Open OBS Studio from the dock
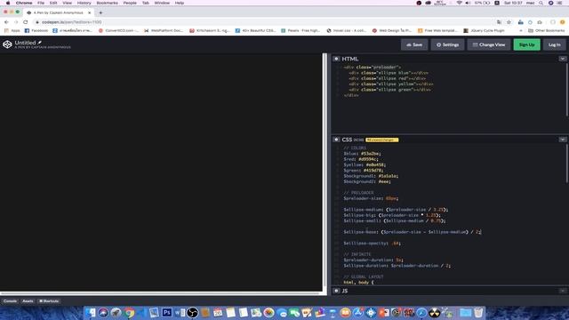 click(x=192, y=312)
